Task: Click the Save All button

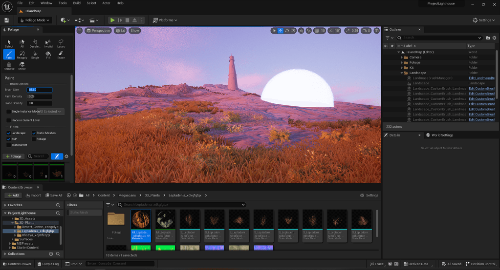Action: pyautogui.click(x=54, y=195)
